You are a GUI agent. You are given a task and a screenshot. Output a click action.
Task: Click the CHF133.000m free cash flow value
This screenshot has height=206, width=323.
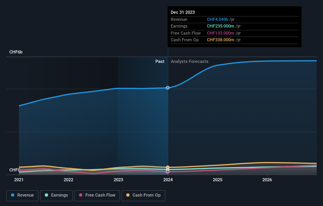pyautogui.click(x=220, y=33)
